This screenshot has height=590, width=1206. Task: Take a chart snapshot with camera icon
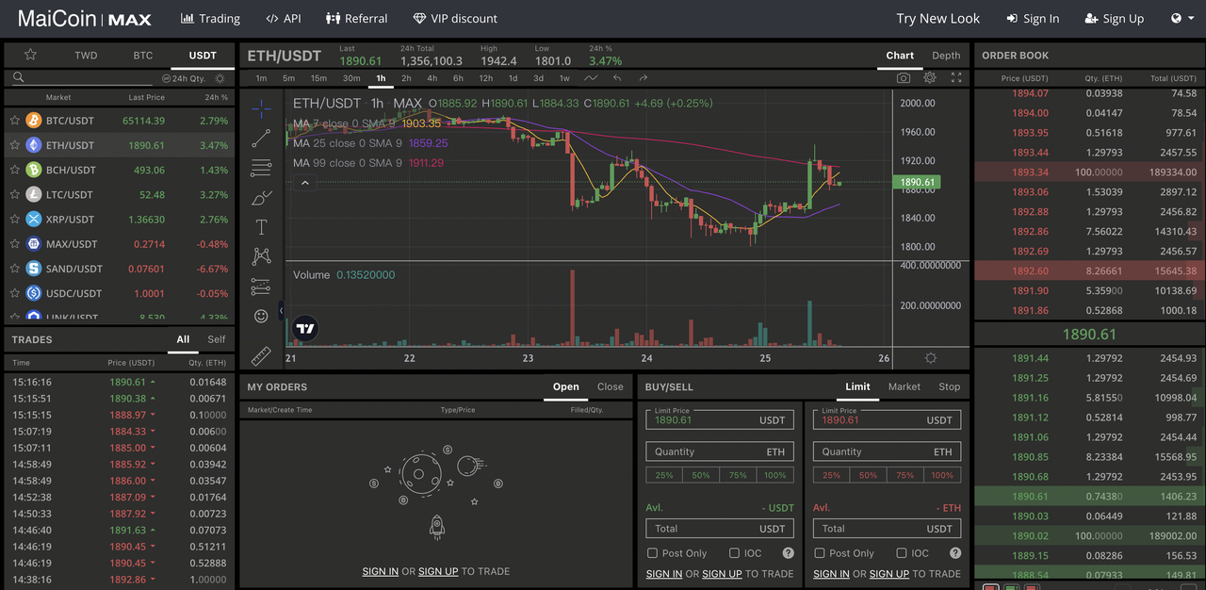(904, 78)
